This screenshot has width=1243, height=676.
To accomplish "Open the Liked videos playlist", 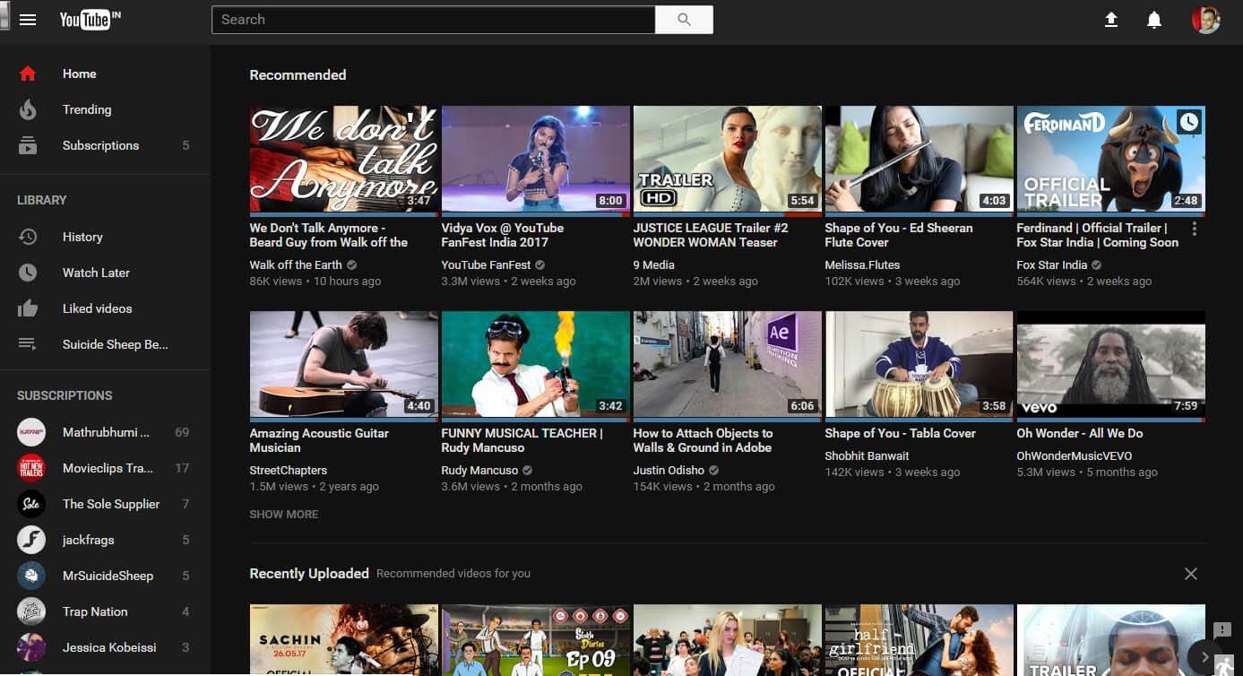I will pos(97,308).
